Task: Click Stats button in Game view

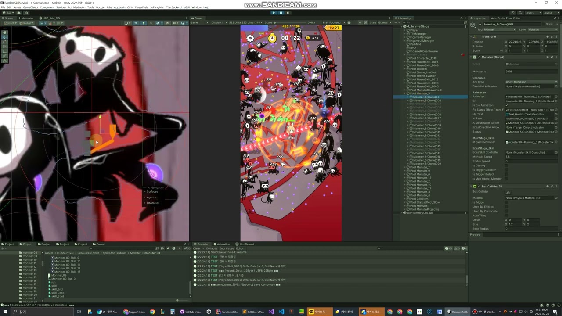Action: pyautogui.click(x=373, y=22)
